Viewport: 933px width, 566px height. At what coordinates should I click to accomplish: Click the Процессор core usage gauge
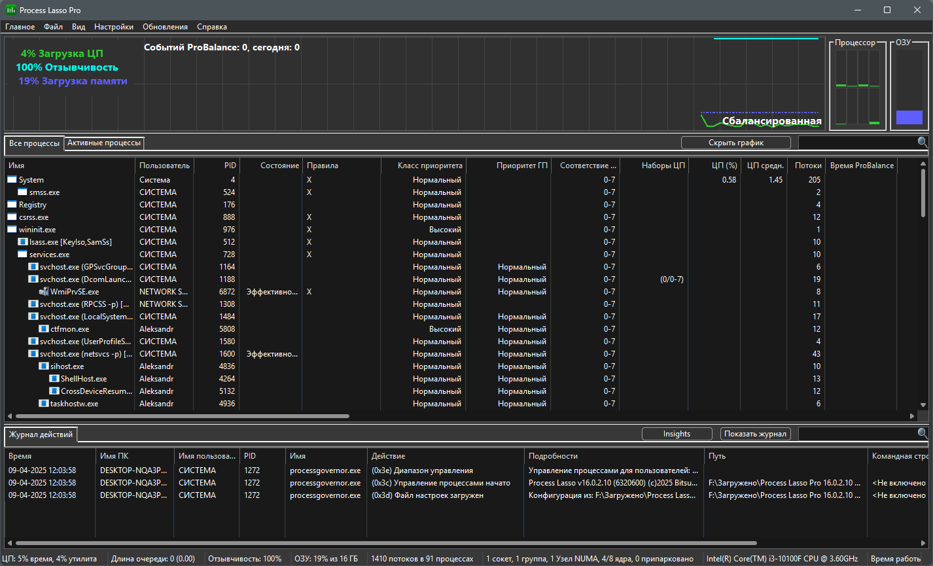(x=858, y=86)
